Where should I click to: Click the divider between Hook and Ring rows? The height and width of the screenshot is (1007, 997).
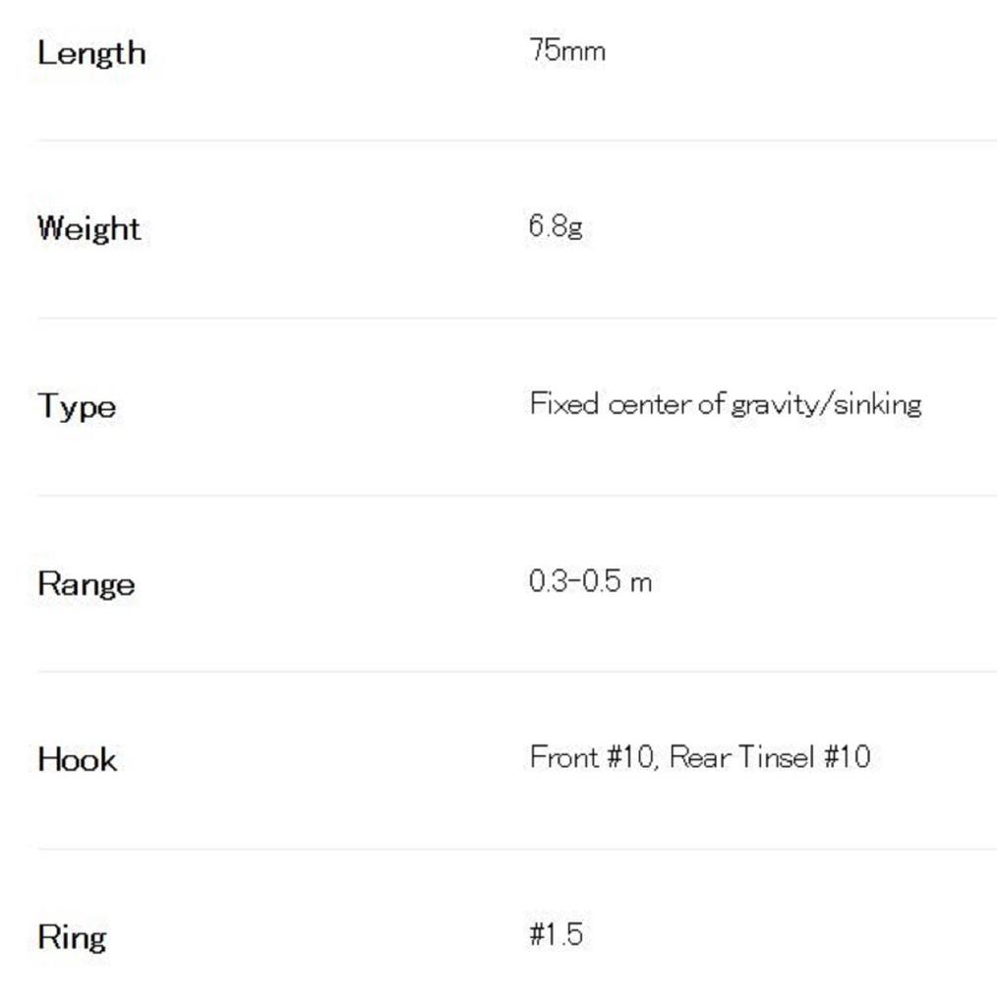[516, 849]
